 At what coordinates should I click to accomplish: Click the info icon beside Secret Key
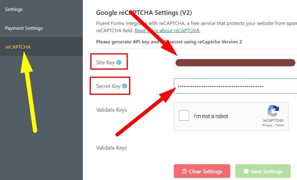coord(124,86)
